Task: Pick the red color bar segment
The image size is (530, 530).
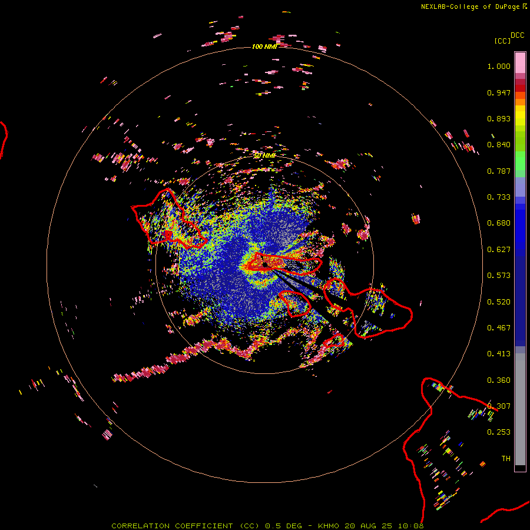Action: click(520, 88)
